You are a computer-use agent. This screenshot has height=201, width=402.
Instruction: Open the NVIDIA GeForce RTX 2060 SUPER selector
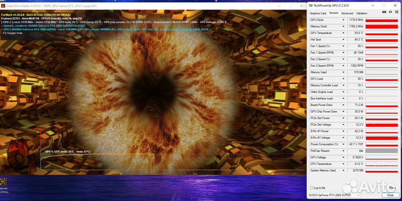334,195
